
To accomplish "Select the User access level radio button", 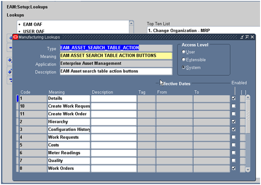I will point(184,52).
